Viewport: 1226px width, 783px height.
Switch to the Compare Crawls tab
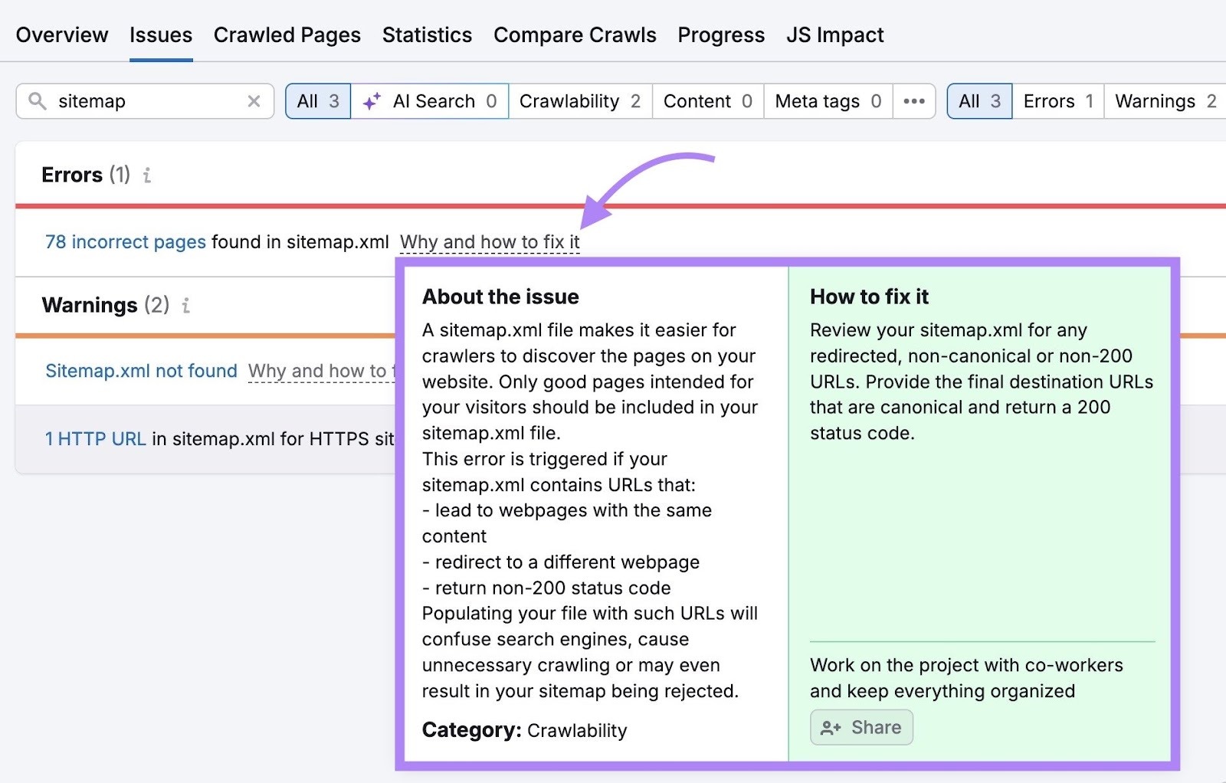click(575, 34)
